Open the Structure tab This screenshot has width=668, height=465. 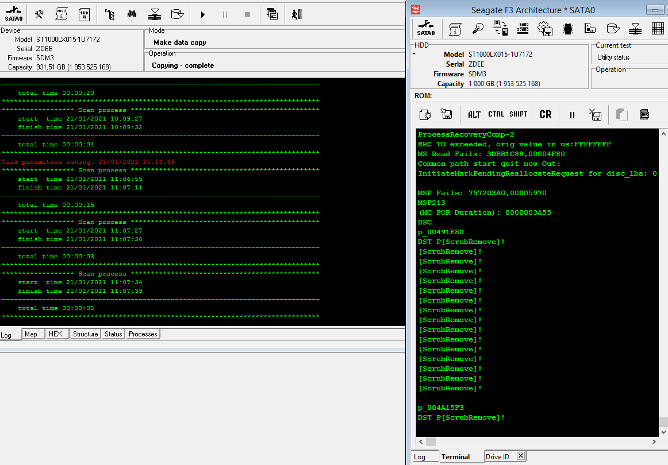pyautogui.click(x=85, y=334)
